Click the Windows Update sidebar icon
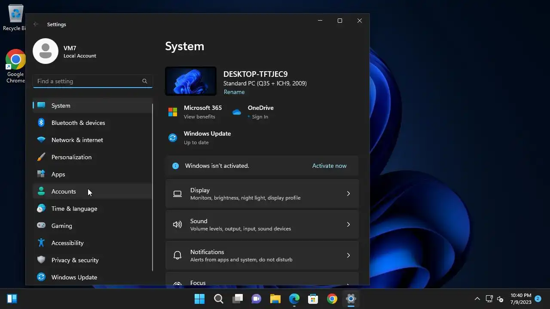The height and width of the screenshot is (309, 550). (41, 277)
